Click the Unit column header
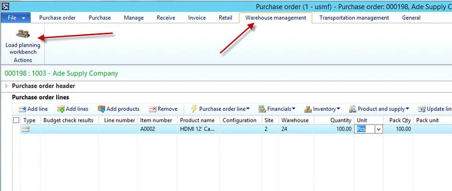The image size is (452, 191). coord(369,120)
